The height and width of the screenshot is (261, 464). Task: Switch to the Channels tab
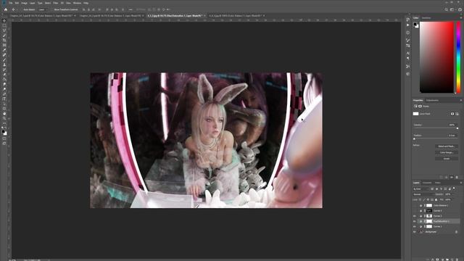point(427,183)
